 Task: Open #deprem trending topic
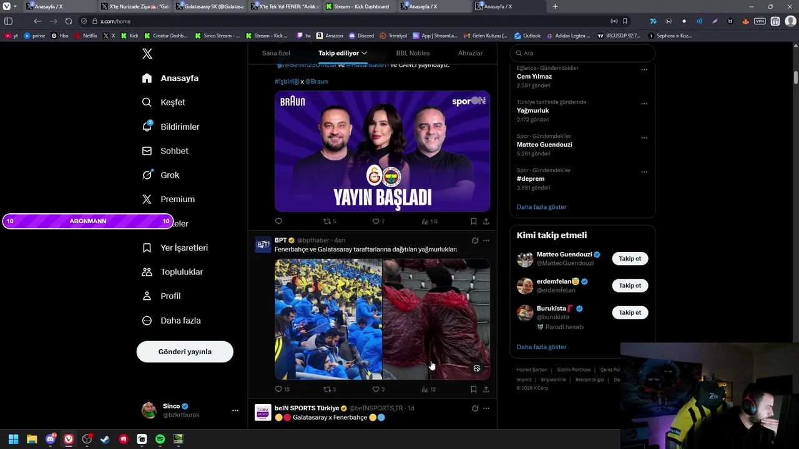[531, 178]
